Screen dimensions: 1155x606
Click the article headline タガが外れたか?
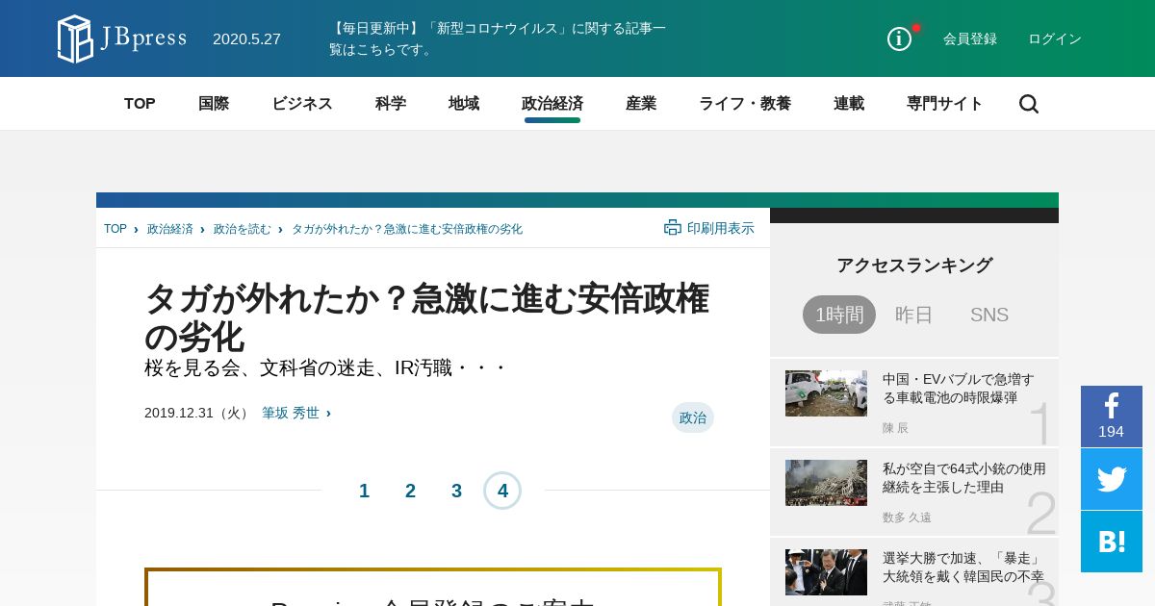(x=427, y=317)
